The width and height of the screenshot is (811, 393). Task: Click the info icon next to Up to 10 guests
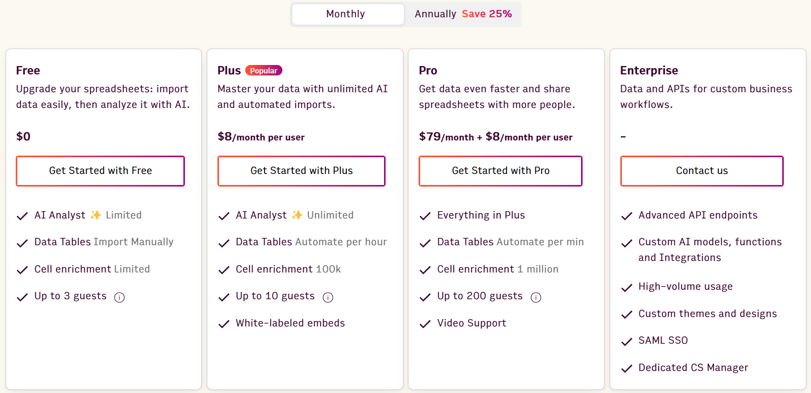tap(328, 297)
